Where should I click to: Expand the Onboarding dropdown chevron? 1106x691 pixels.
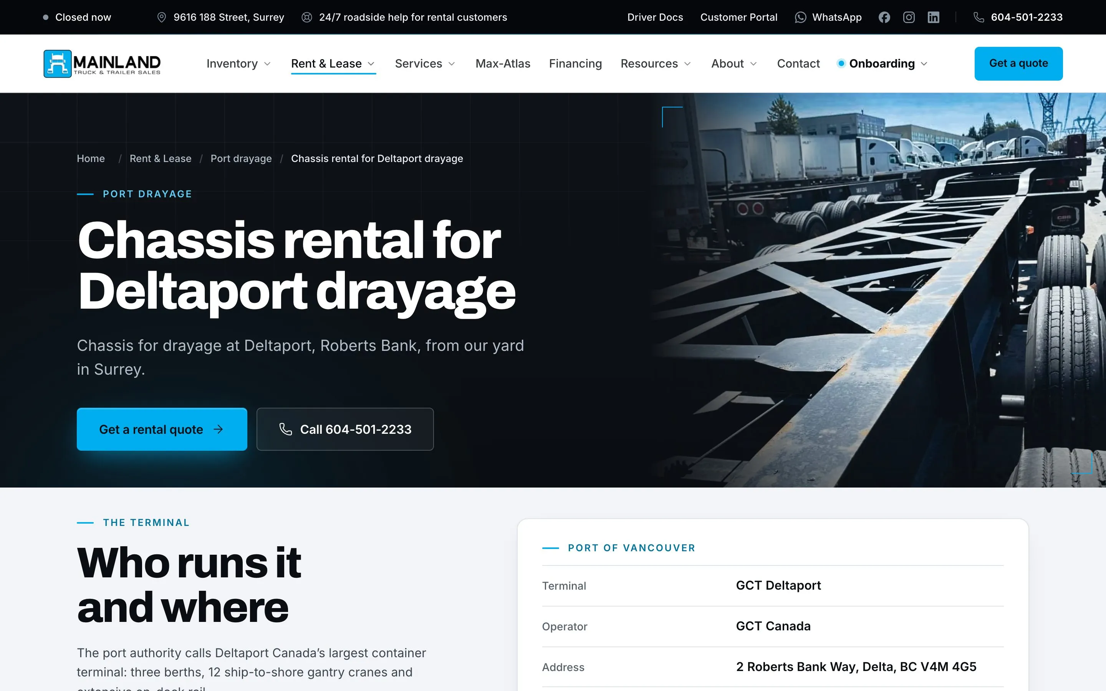(924, 63)
